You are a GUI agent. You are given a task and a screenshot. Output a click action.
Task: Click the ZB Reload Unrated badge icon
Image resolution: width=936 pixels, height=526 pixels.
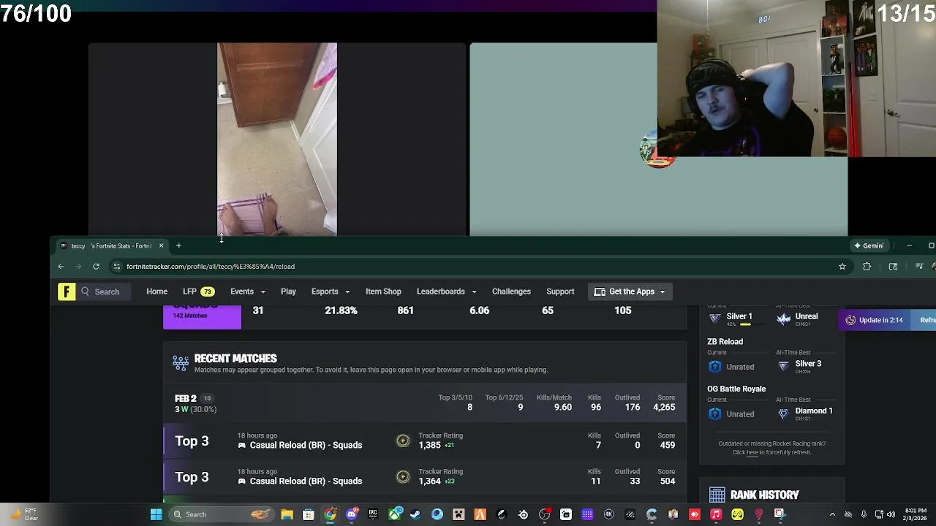(x=715, y=367)
